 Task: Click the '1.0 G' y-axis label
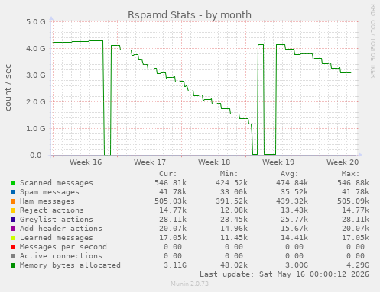pyautogui.click(x=36, y=129)
